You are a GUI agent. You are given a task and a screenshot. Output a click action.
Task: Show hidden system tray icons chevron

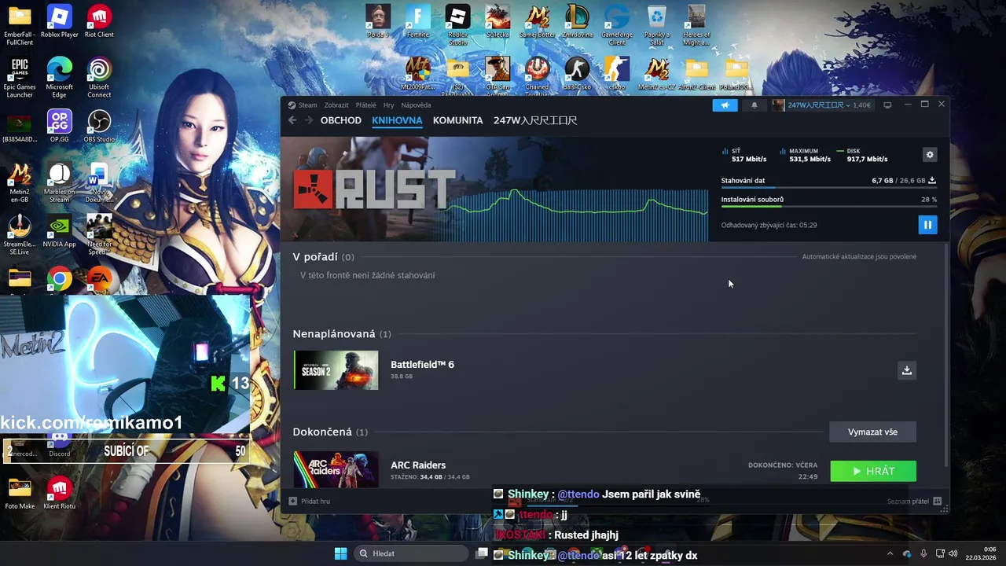pyautogui.click(x=890, y=553)
